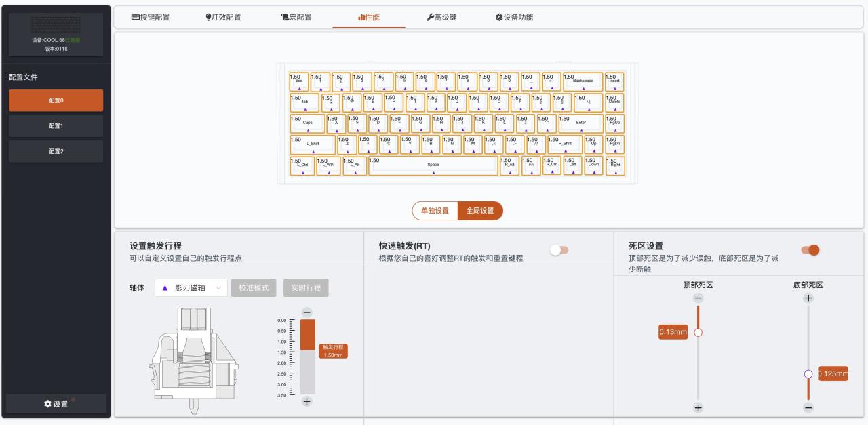Click plus icon above bottom dead zone slider

[808, 298]
